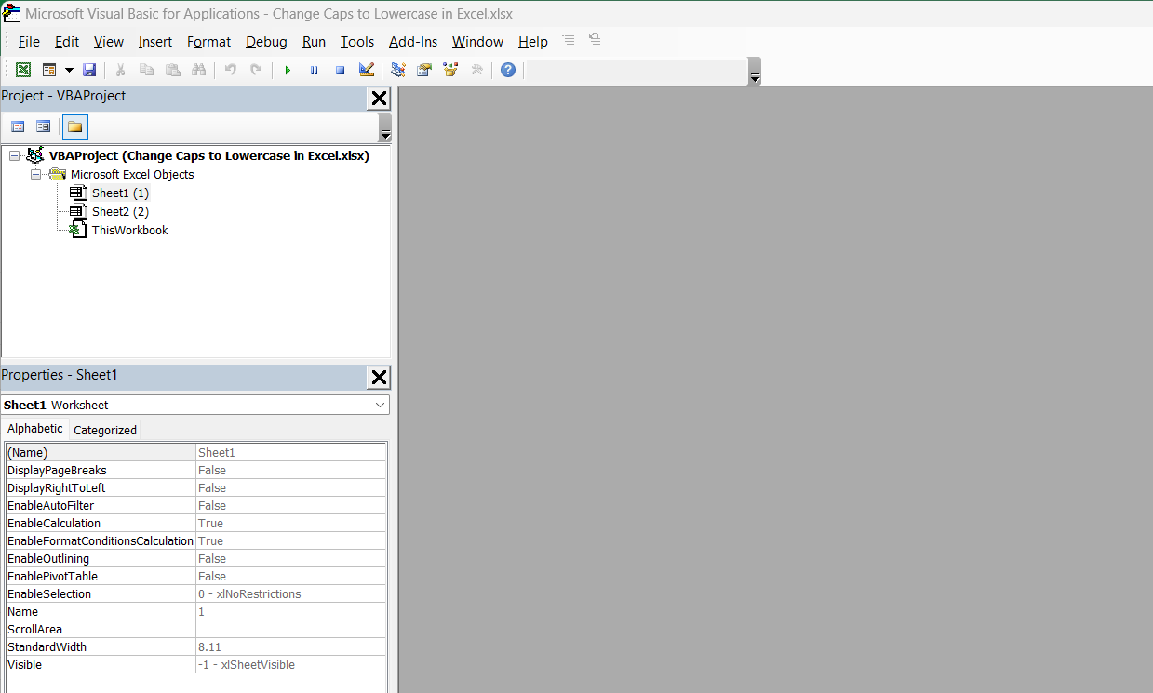Click Visible value xlSheetVisible
This screenshot has height=693, width=1153.
pos(290,664)
